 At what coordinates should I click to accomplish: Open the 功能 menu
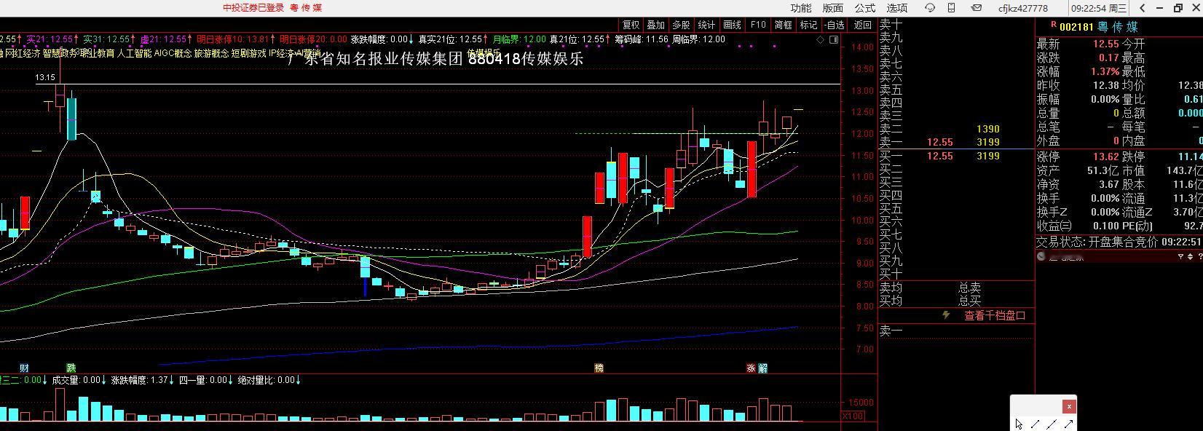click(x=801, y=8)
